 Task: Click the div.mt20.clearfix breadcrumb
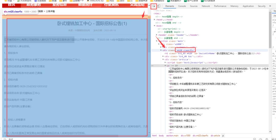[201, 136]
